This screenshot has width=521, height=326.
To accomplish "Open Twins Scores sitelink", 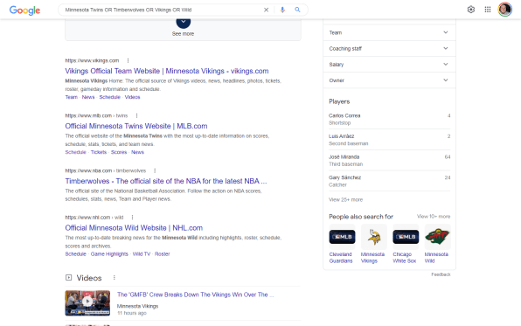I will click(119, 152).
